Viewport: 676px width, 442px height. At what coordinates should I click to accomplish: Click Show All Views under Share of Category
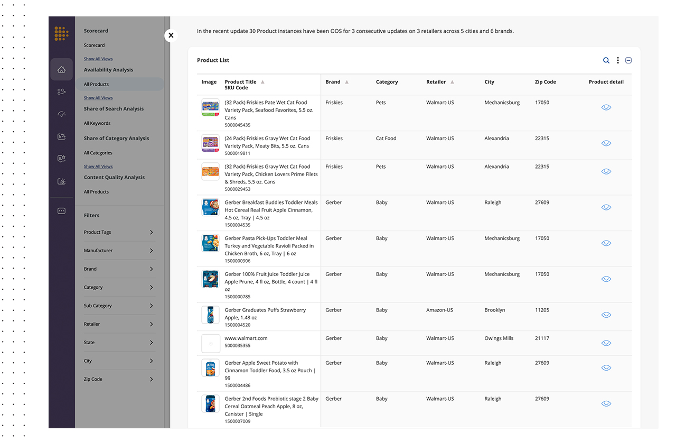(98, 167)
